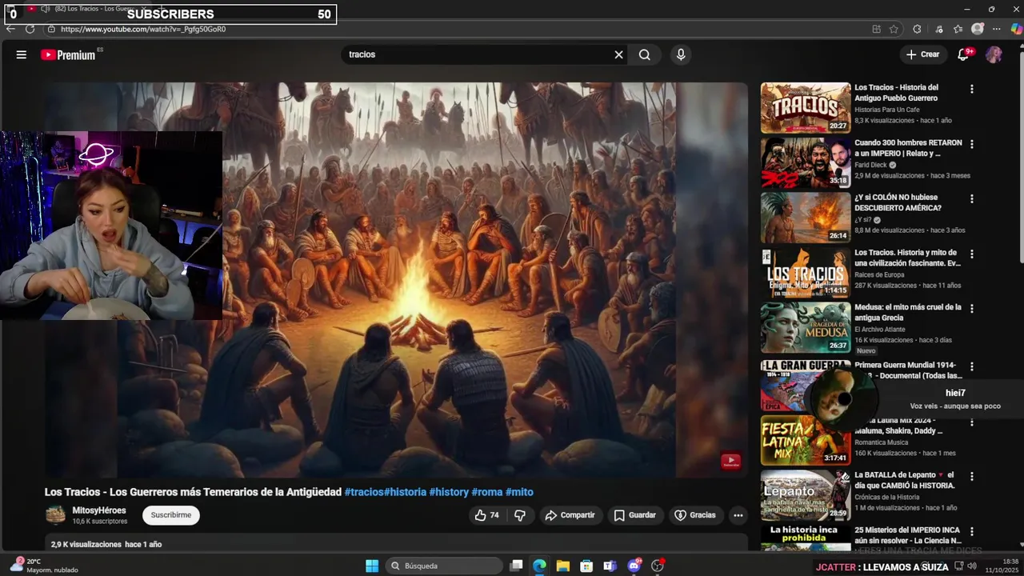Open browser Settings and more ellipsis
The width and height of the screenshot is (1024, 576).
pyautogui.click(x=996, y=29)
